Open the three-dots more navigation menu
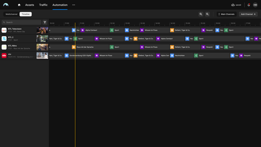 coord(74,5)
